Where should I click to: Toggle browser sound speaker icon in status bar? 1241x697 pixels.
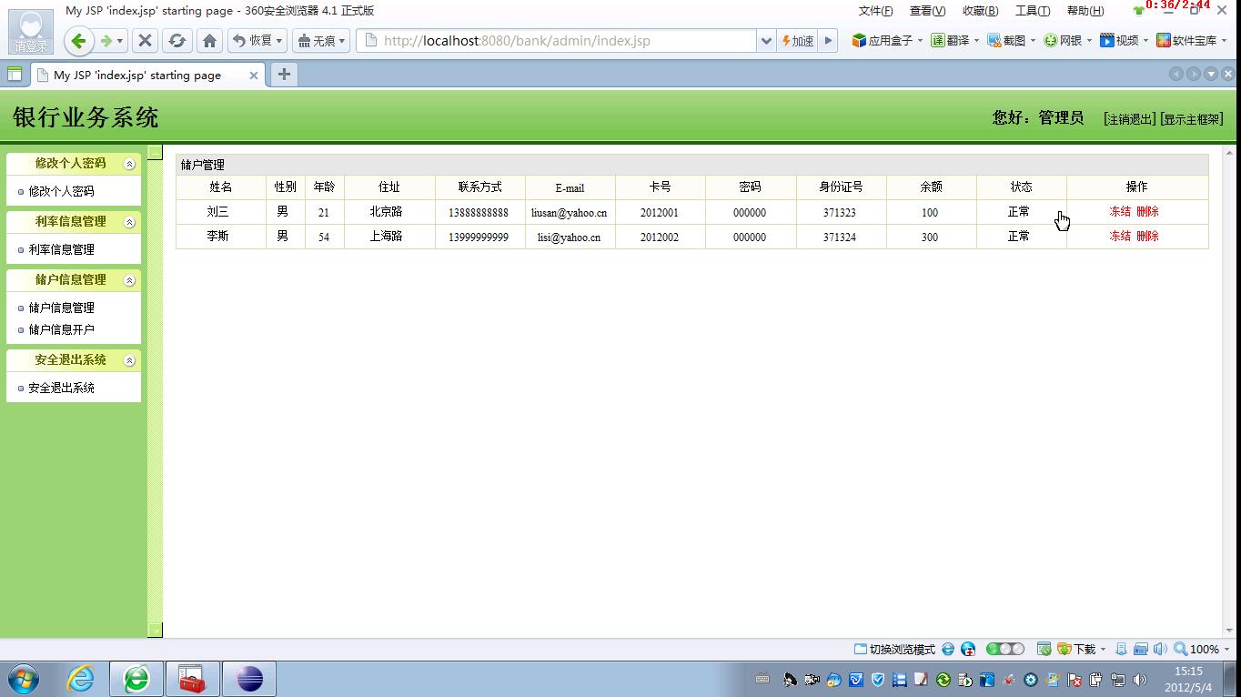[1160, 649]
